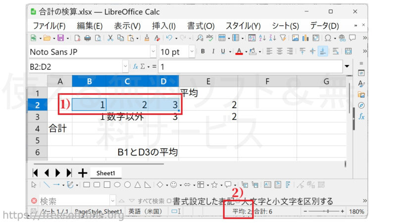
Task: Toggle Align Left
Action: (x=269, y=52)
